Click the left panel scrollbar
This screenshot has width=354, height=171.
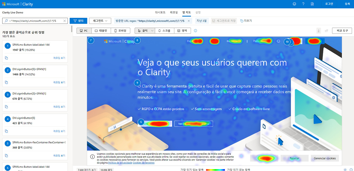(72, 29)
